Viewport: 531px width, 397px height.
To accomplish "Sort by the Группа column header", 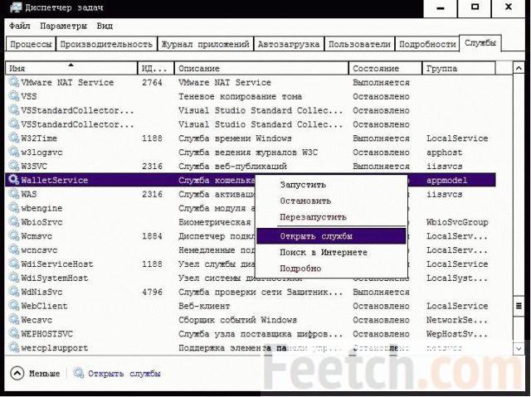I will click(459, 68).
